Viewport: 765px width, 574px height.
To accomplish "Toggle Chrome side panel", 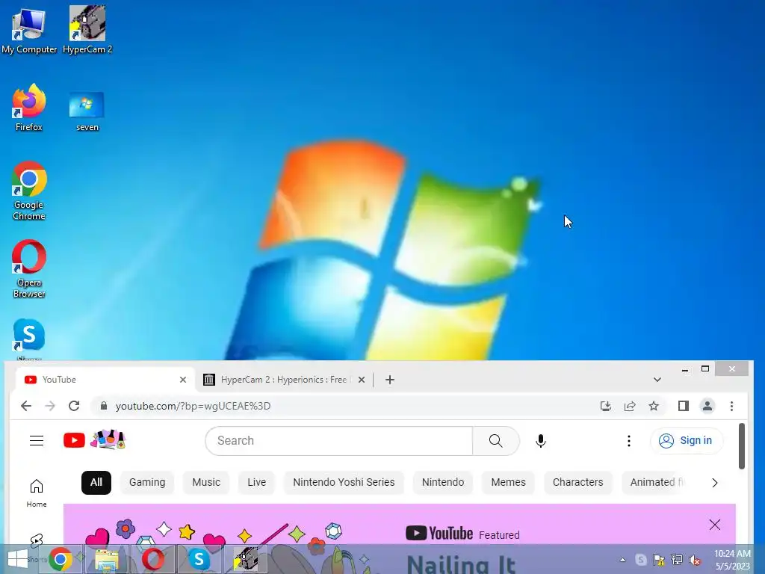I will pos(684,406).
